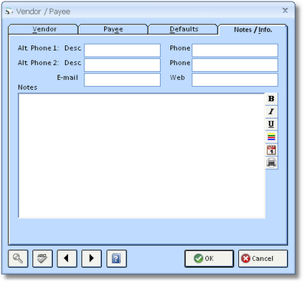
Task: Go to previous vendor record
Action: (67, 258)
